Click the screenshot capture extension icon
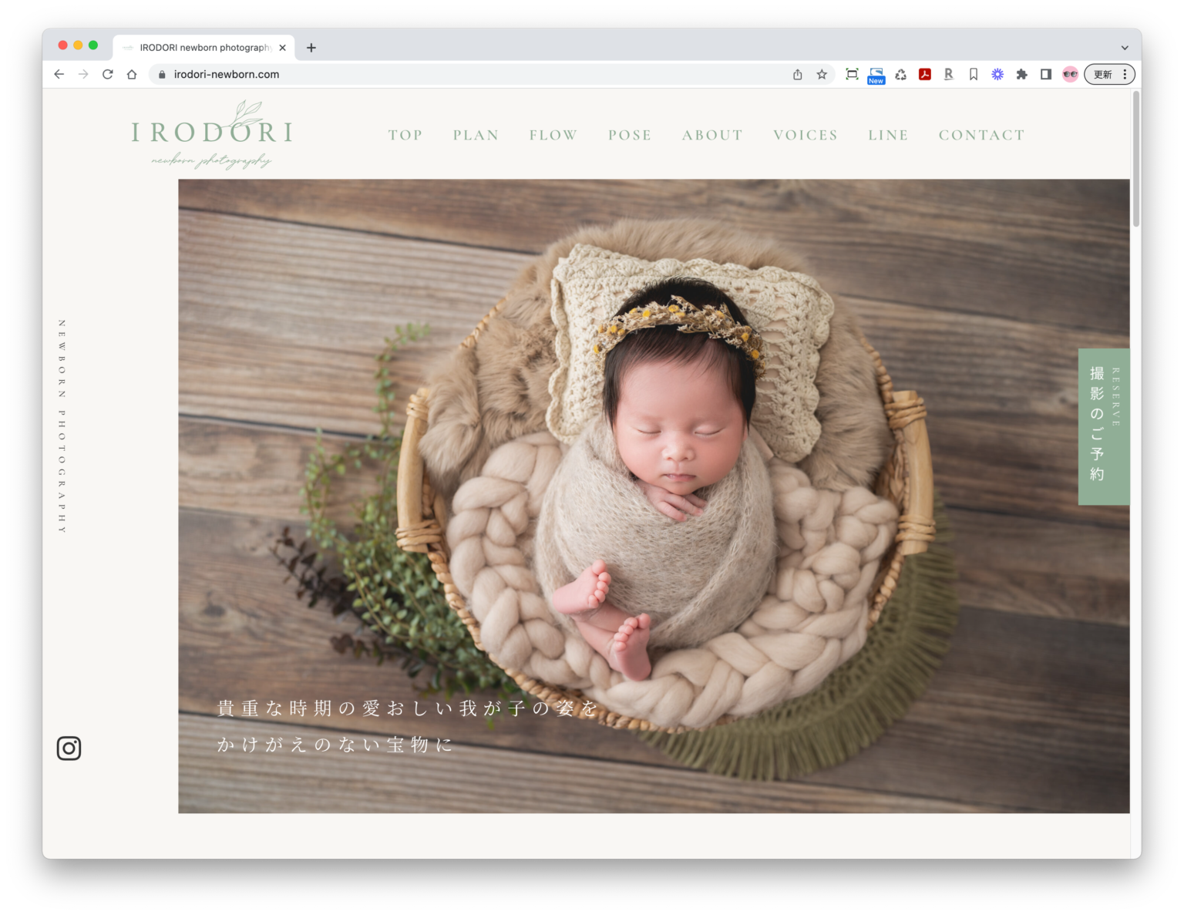1184x915 pixels. [x=851, y=74]
